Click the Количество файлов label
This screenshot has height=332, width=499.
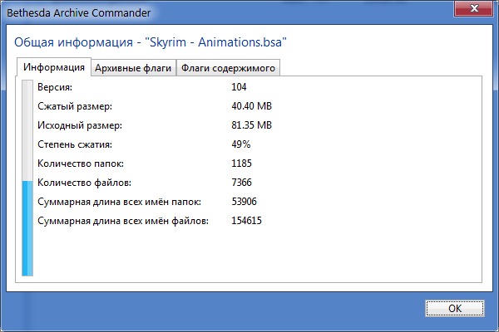84,183
